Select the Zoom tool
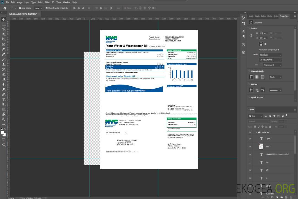This screenshot has width=298, height=199. tap(3, 119)
